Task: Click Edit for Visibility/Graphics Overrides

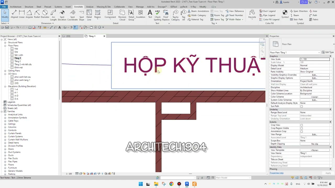Action: [315, 75]
